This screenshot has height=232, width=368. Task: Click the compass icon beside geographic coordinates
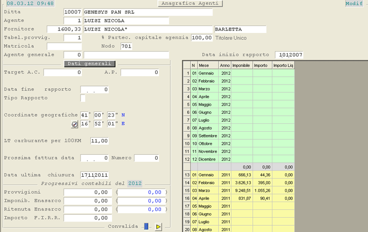[74, 124]
